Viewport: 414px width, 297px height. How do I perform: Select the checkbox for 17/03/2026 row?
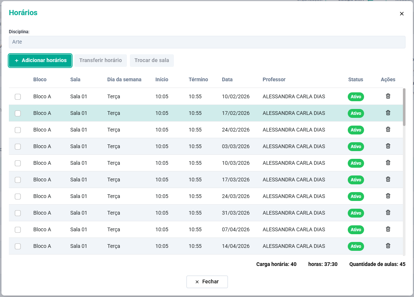(18, 180)
